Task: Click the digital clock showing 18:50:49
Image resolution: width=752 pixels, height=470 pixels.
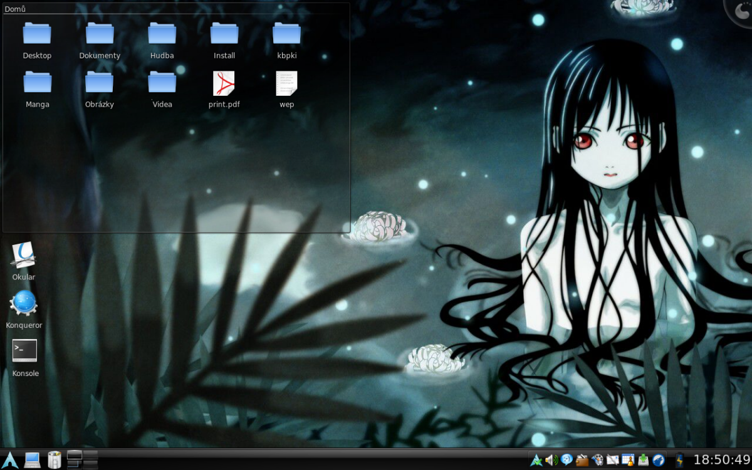Action: pos(721,459)
